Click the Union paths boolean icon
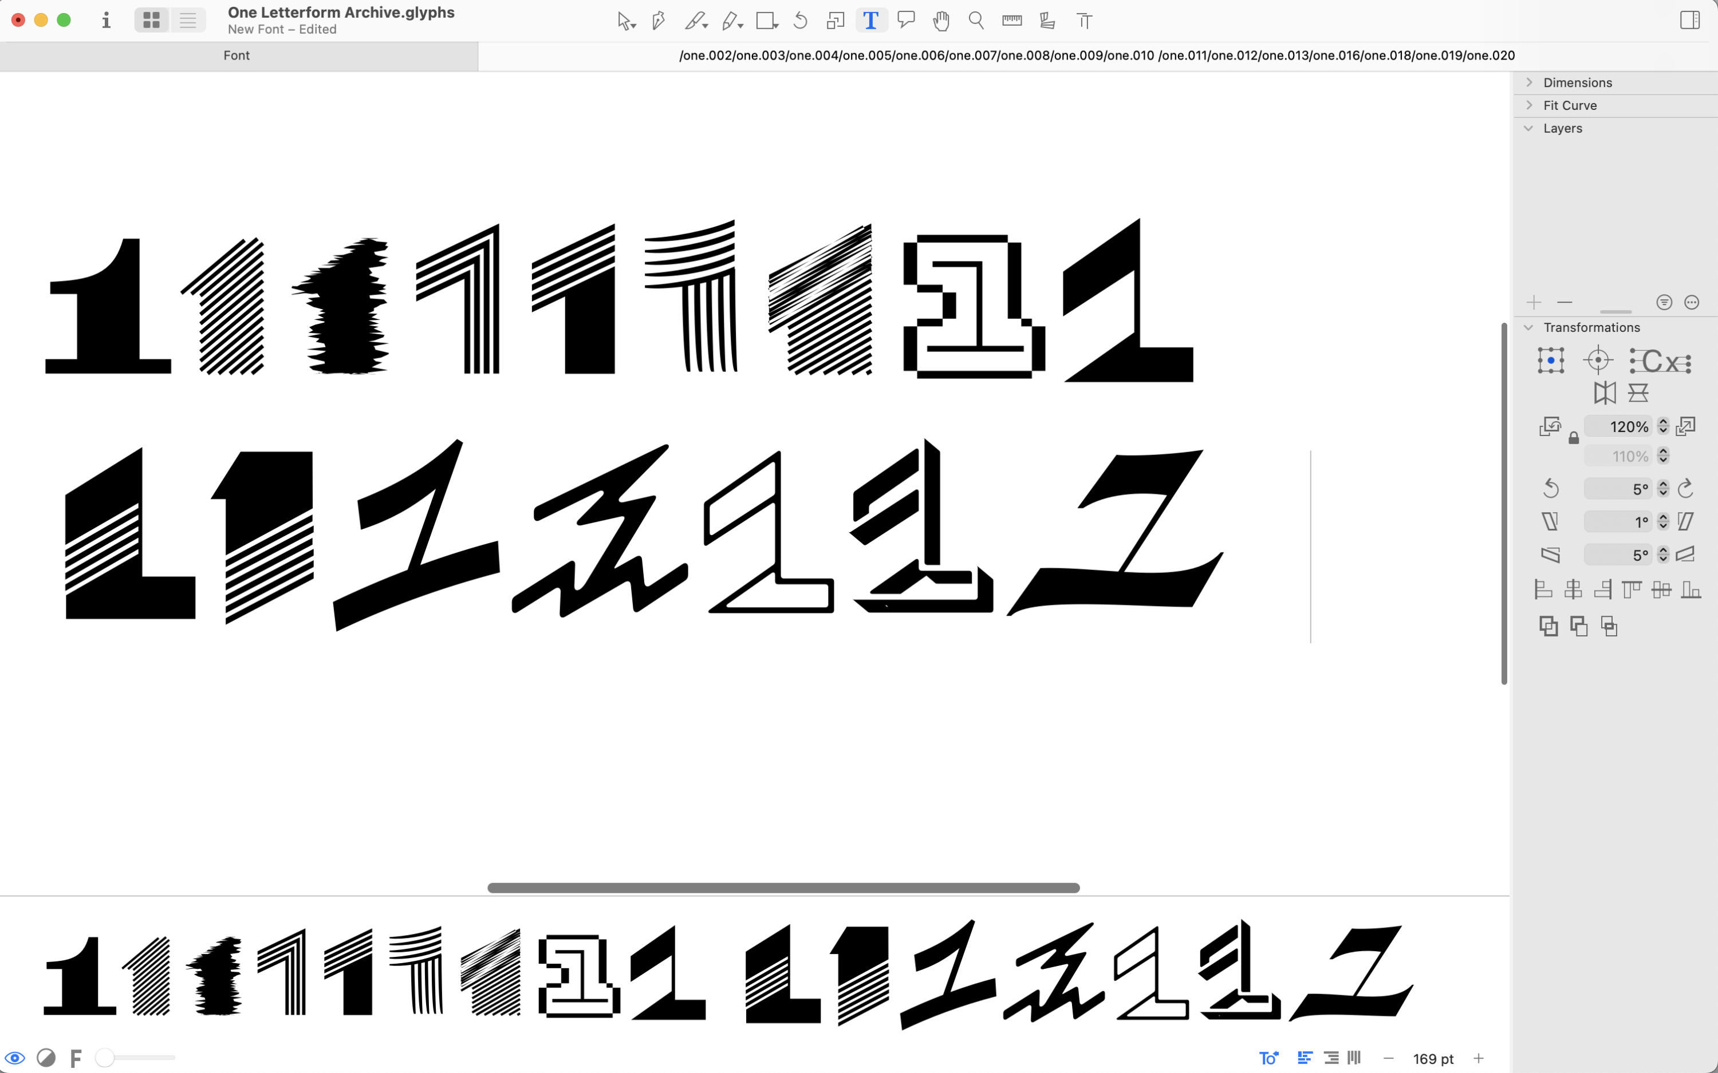 click(x=1548, y=626)
